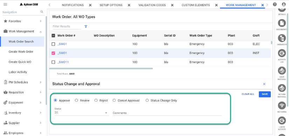Viewport: 289px width, 136px height.
Task: Expand the PM Schedules navigation group
Action: click(x=23, y=82)
